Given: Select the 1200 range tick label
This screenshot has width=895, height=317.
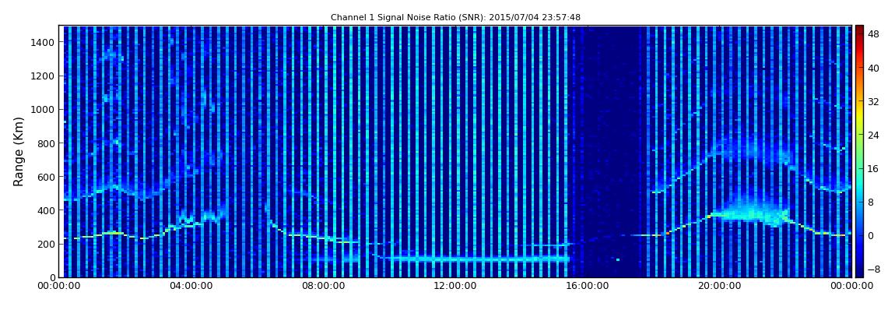Looking at the screenshot, I should 44,76.
